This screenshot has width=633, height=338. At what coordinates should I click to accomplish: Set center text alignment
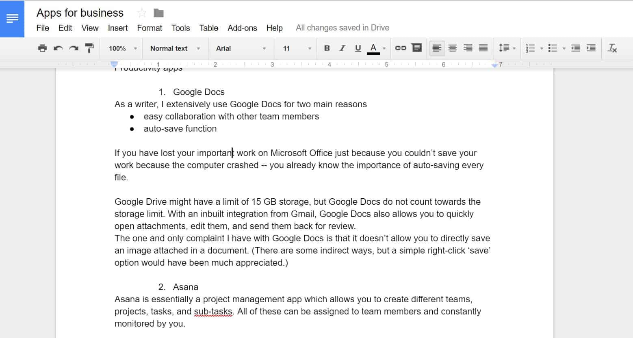coord(452,48)
